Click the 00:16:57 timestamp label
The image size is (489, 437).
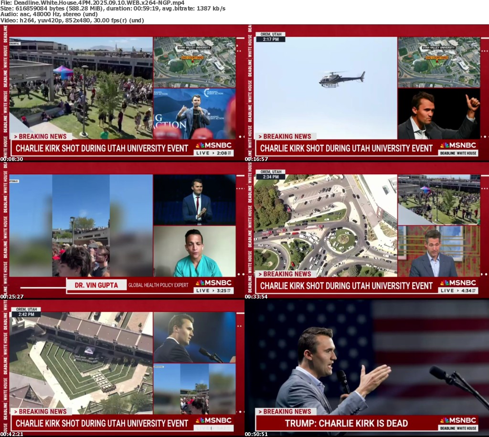[256, 159]
